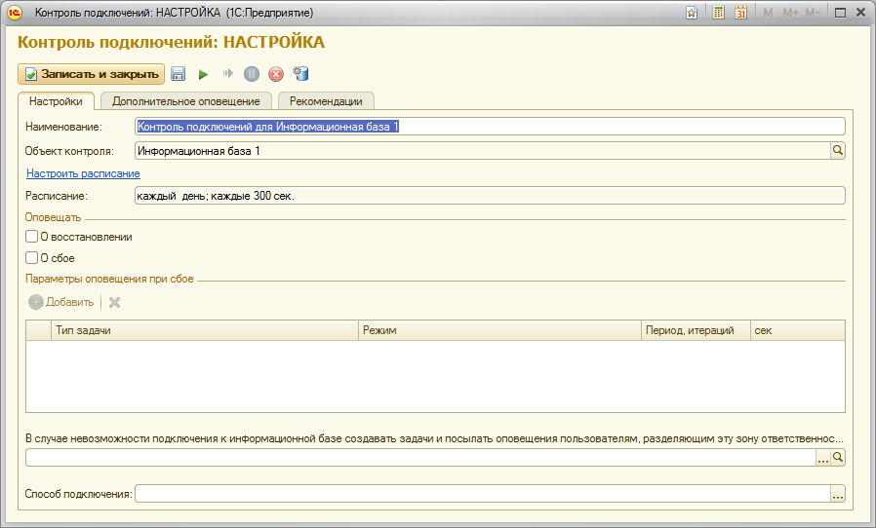876x528 pixels.
Task: Open the database settings gear icon
Action: 300,74
